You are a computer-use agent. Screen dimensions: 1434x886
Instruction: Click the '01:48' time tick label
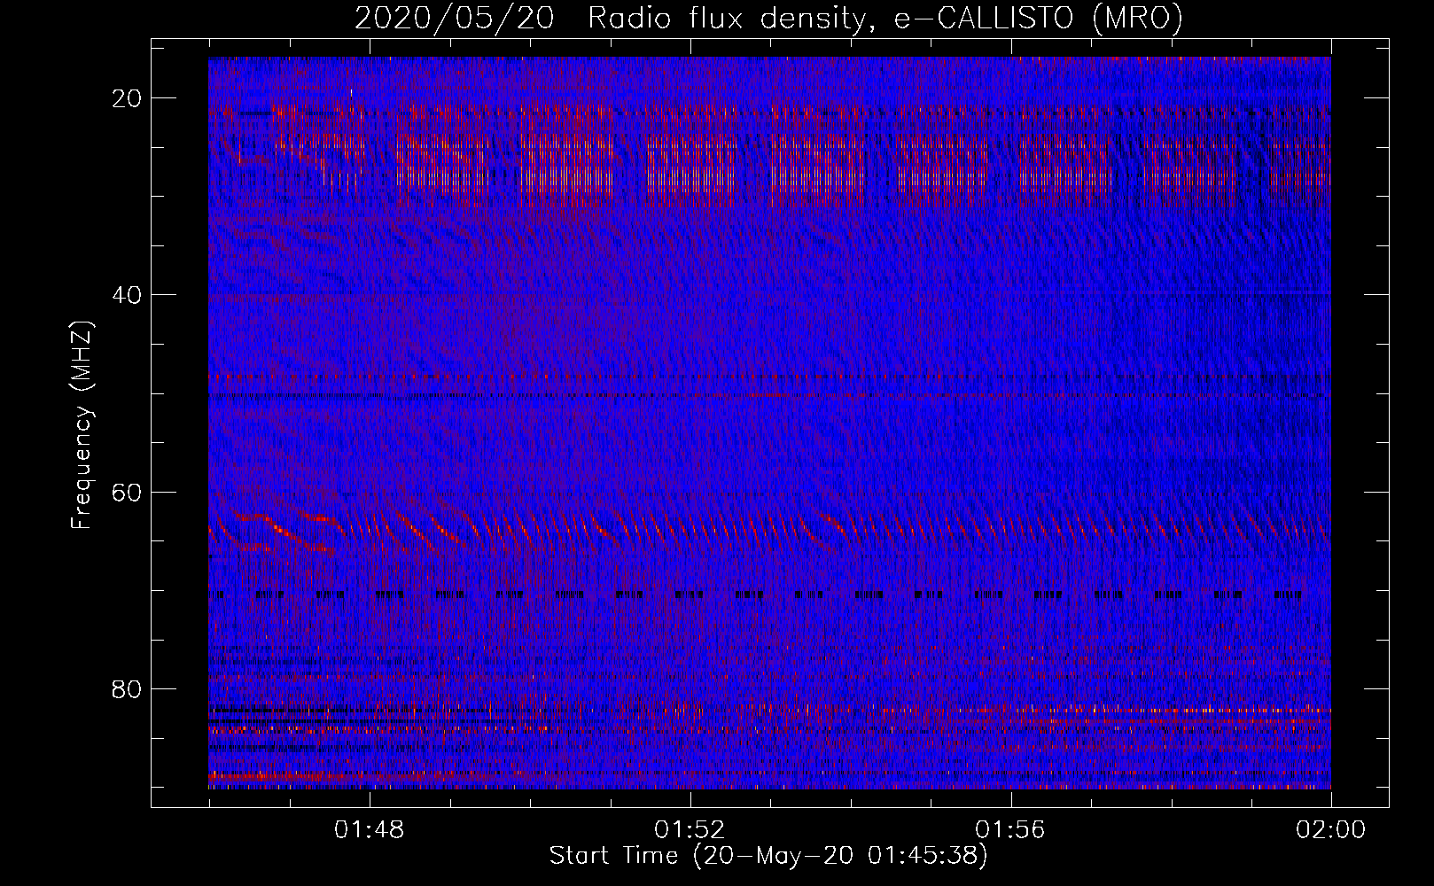[x=369, y=830]
